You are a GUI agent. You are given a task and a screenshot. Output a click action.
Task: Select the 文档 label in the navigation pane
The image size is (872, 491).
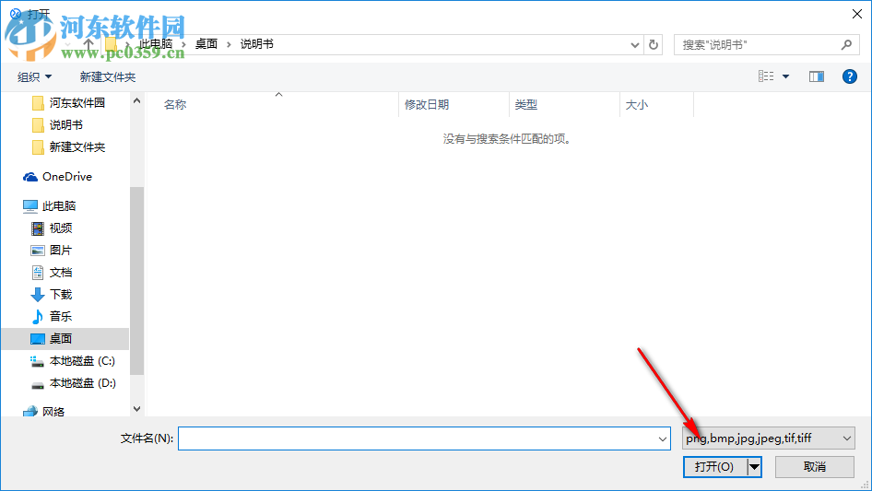click(61, 273)
